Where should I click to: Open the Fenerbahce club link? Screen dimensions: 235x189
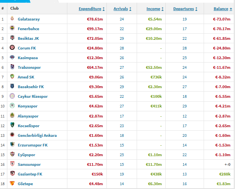[29, 29]
